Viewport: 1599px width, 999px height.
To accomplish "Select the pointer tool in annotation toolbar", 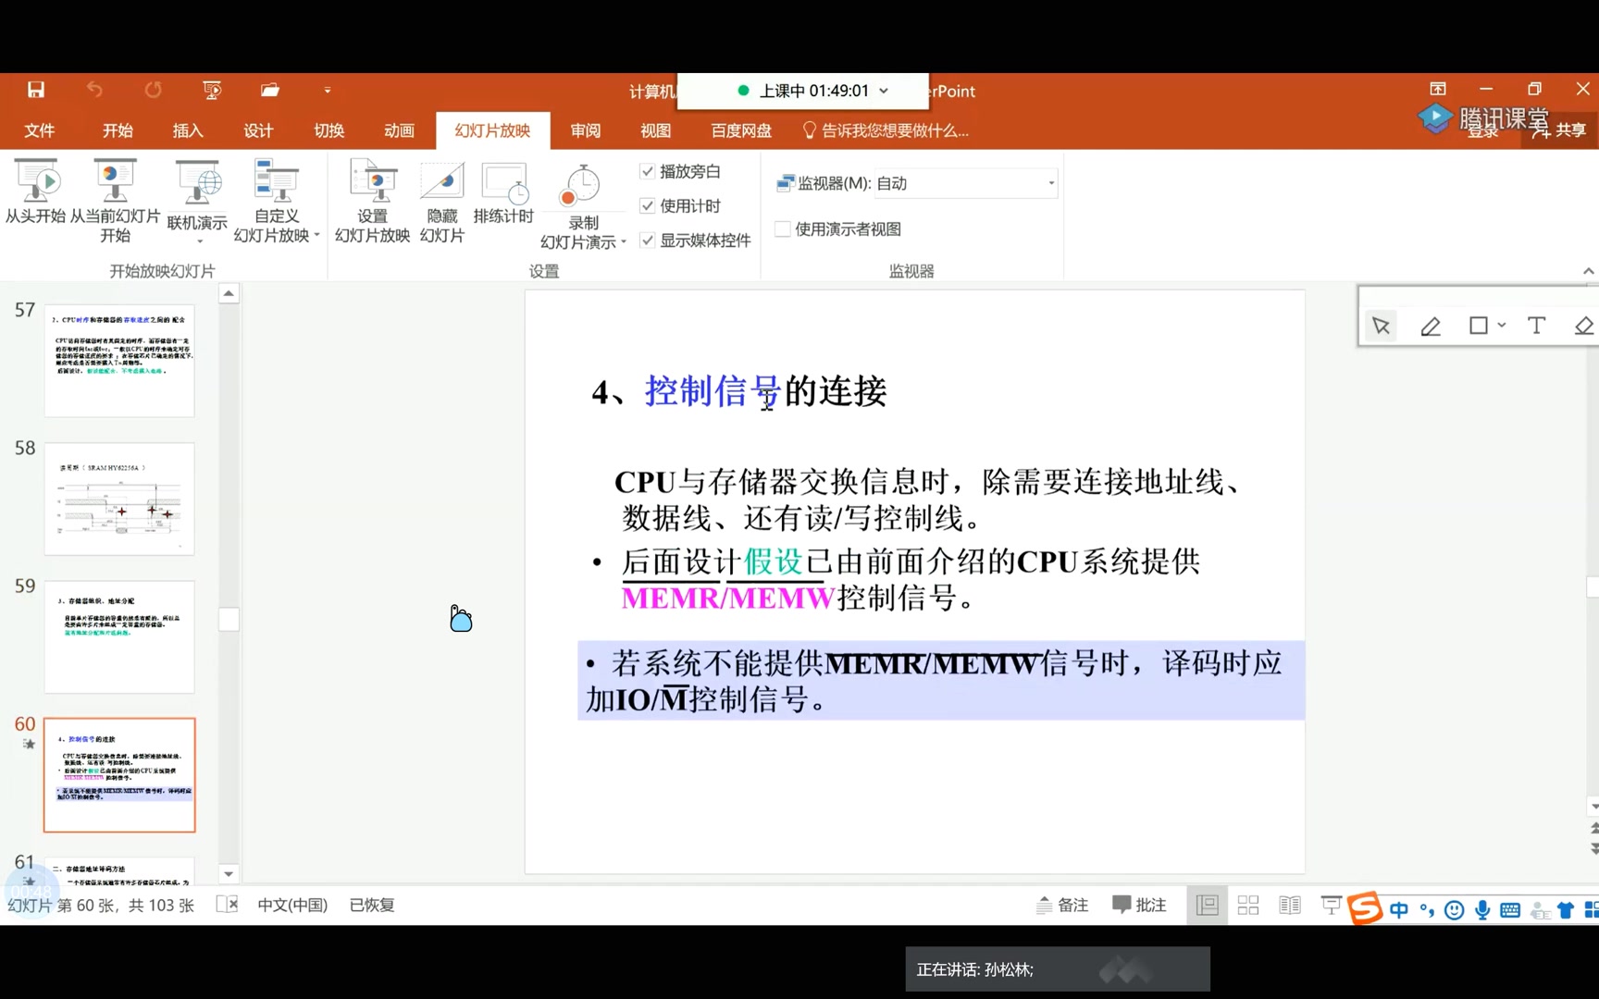I will tap(1382, 326).
